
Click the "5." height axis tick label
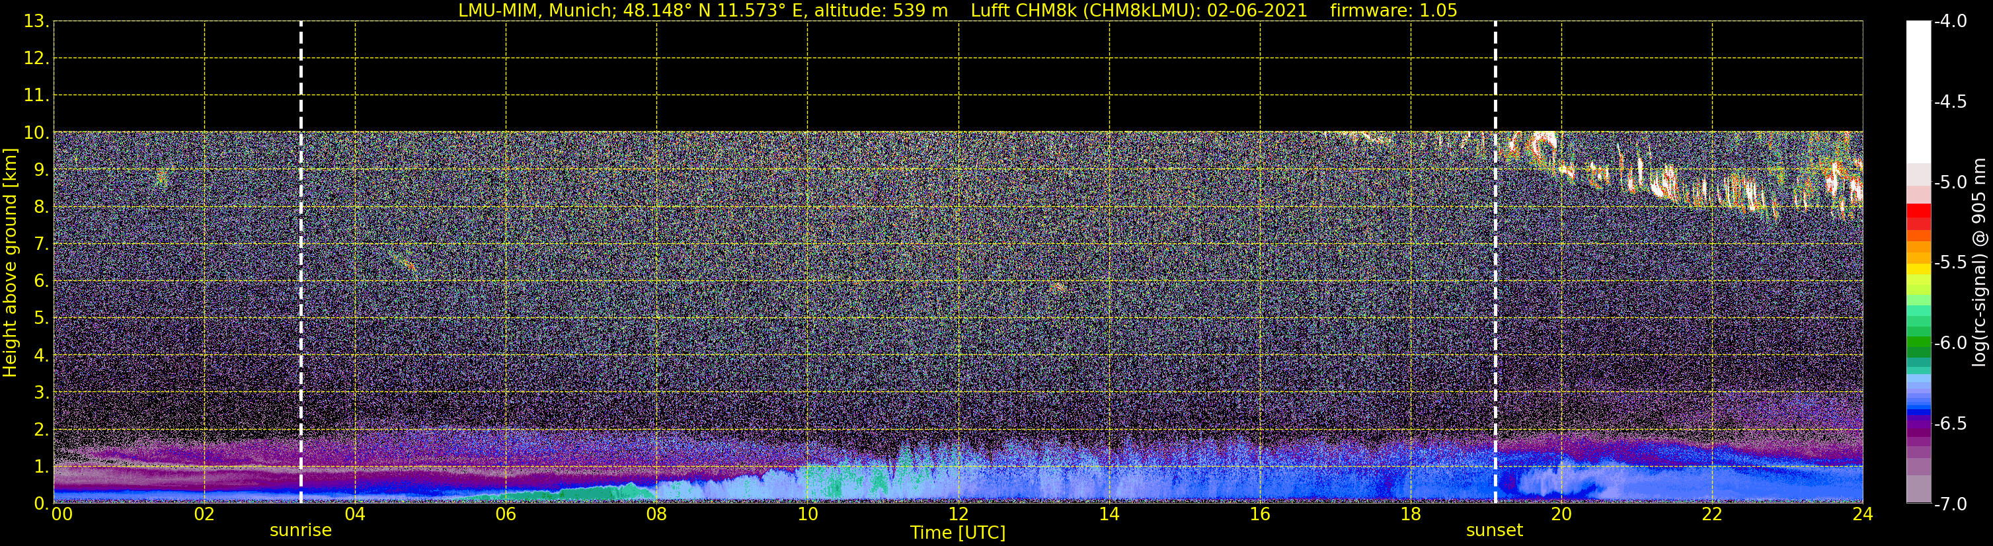[41, 319]
